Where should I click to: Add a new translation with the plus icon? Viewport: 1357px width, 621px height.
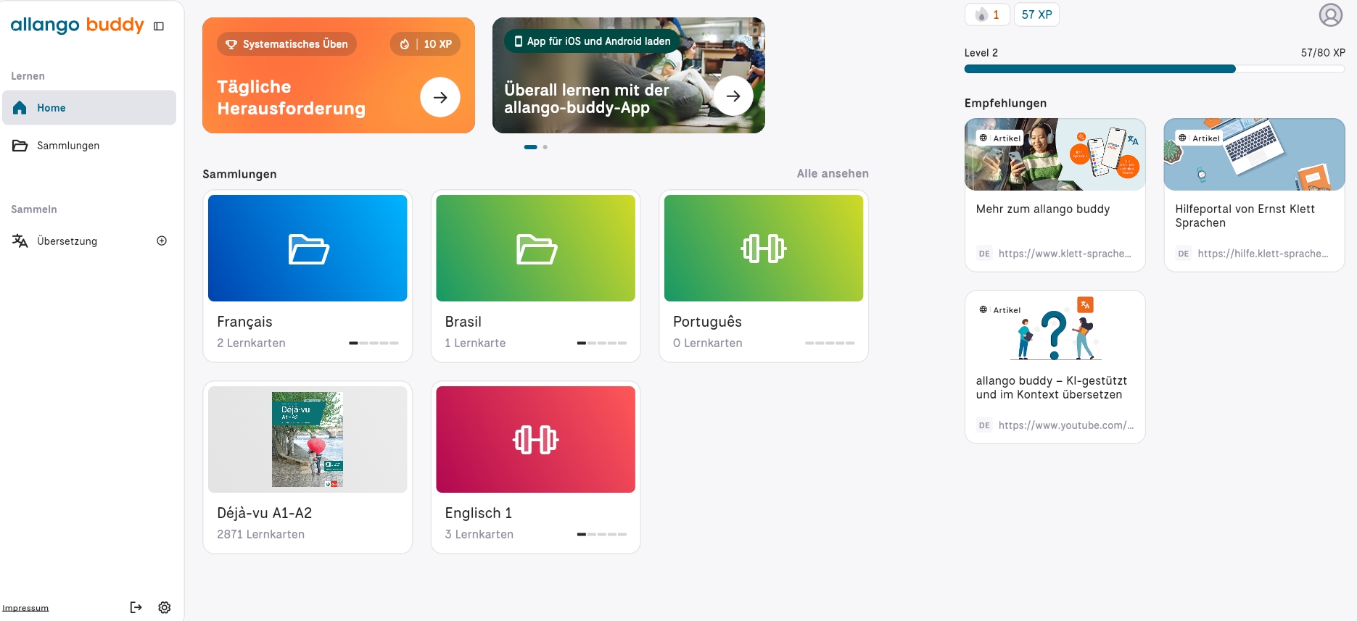(162, 241)
